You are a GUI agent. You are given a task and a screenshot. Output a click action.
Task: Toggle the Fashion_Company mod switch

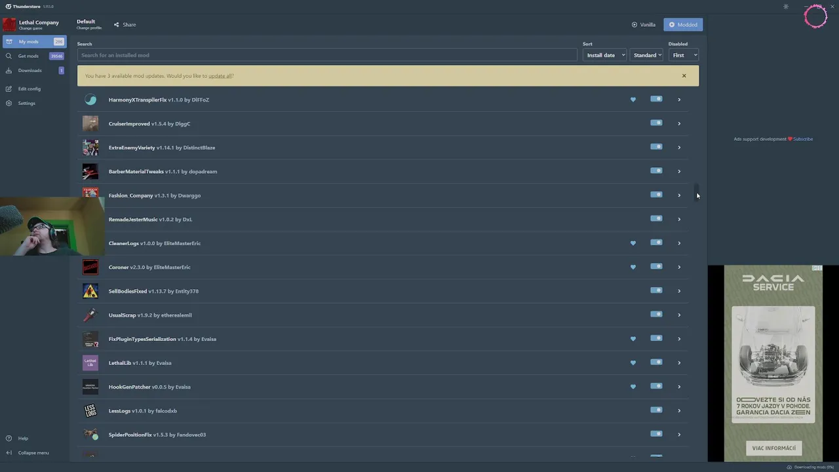tap(656, 195)
